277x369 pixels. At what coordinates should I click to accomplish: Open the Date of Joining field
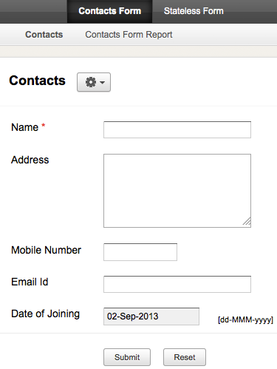click(151, 316)
